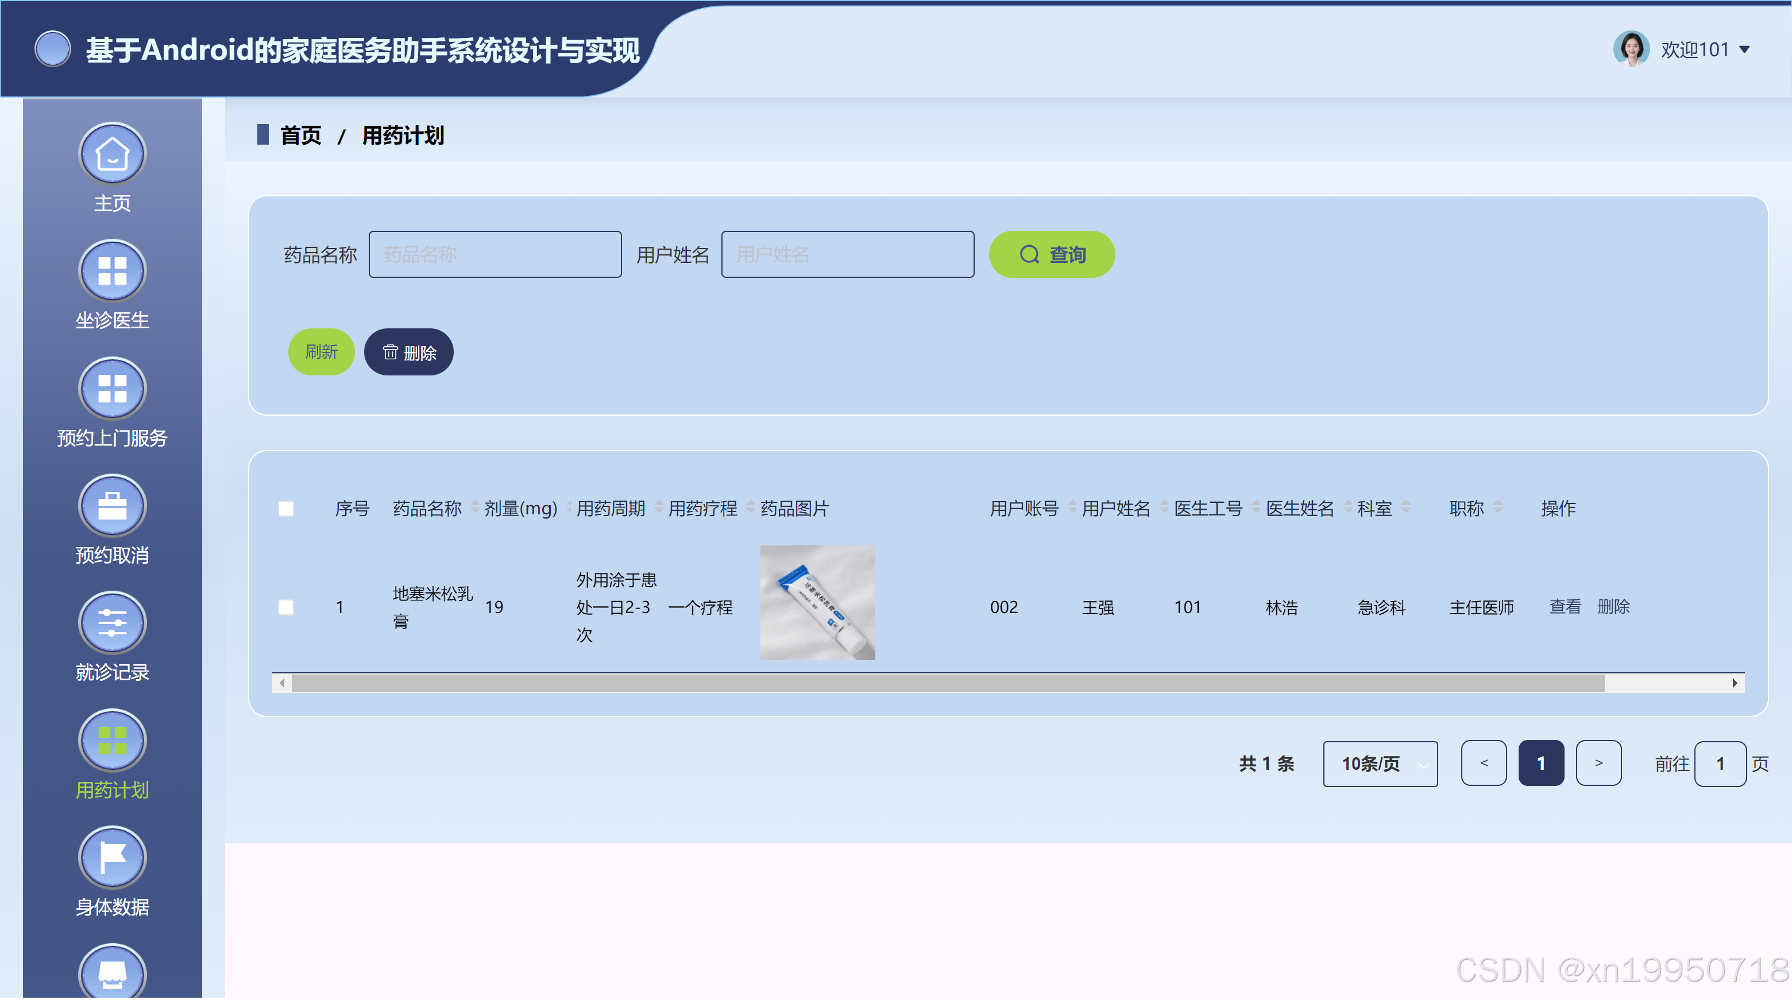Select 就诊记录 label in sidebar
This screenshot has height=1000, width=1792.
(112, 672)
